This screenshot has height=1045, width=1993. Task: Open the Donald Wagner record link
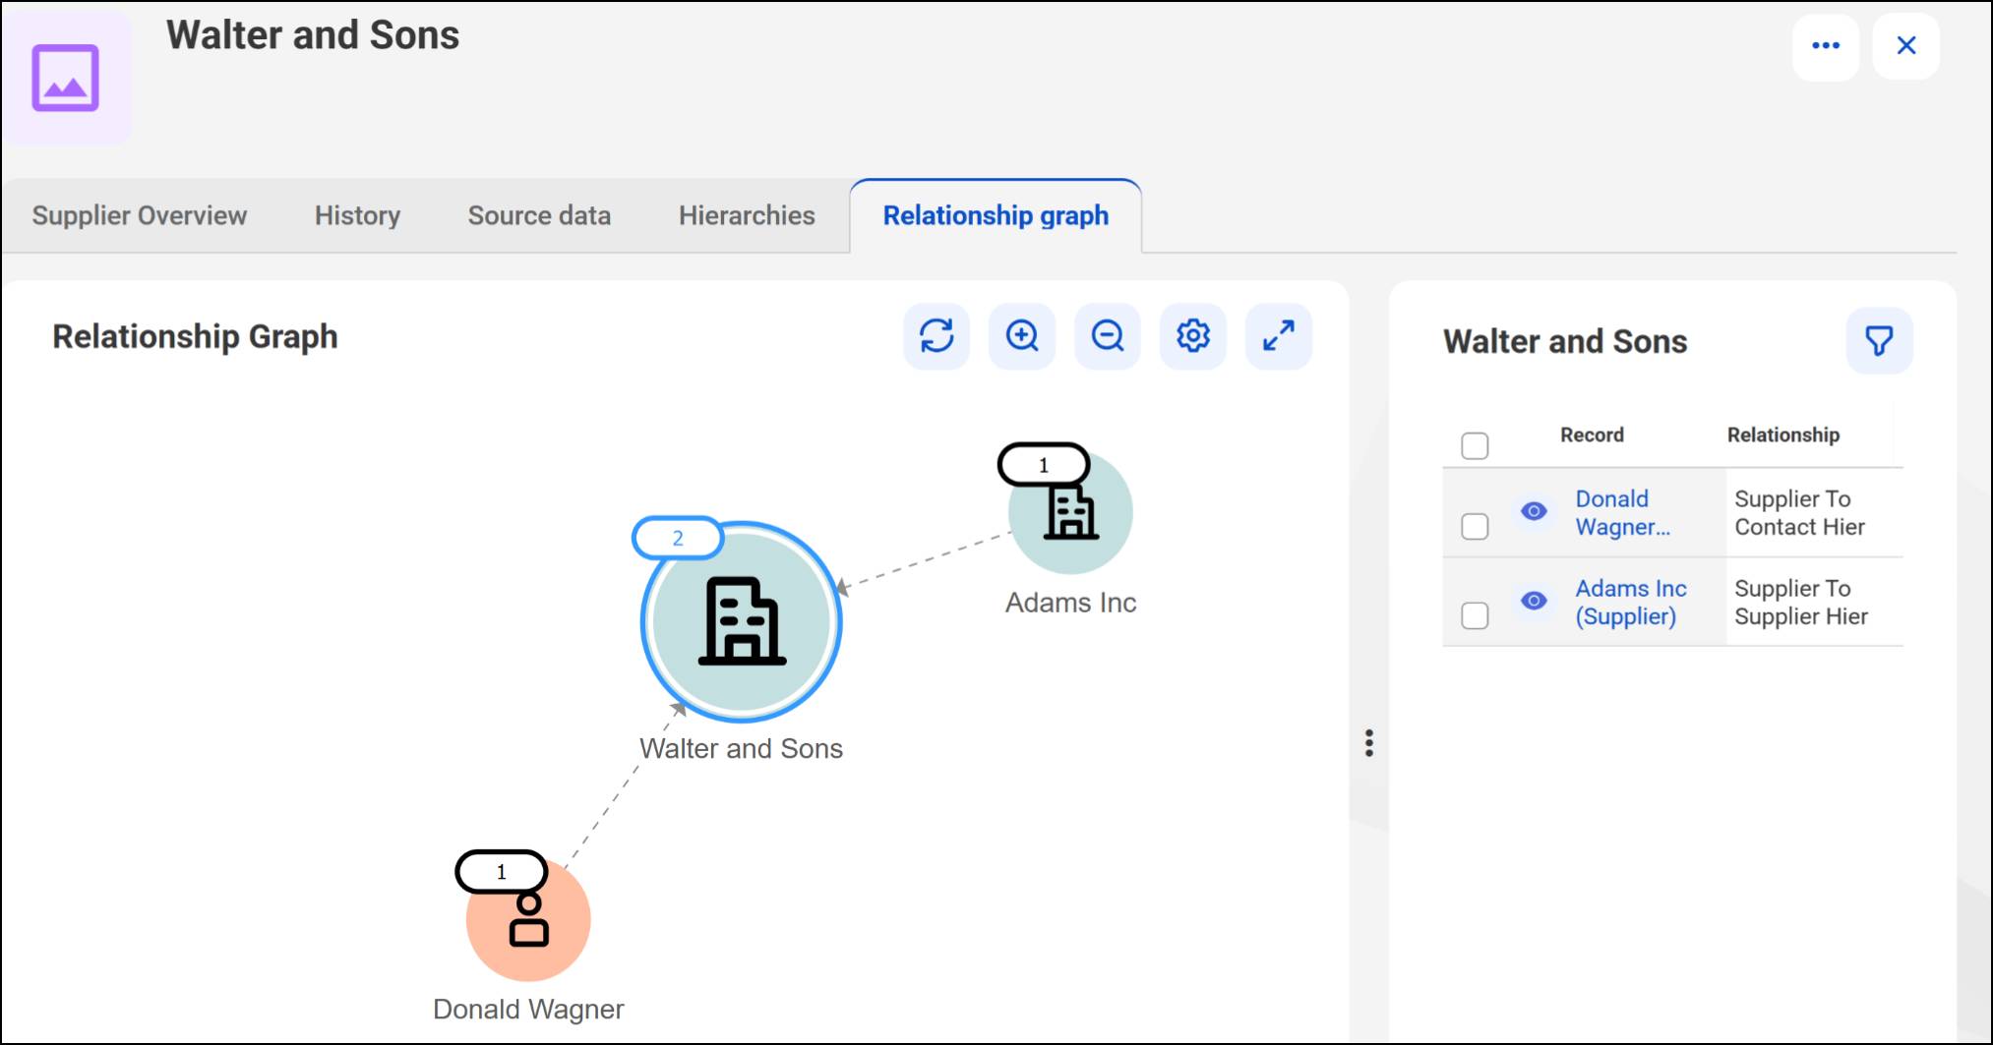click(x=1623, y=513)
